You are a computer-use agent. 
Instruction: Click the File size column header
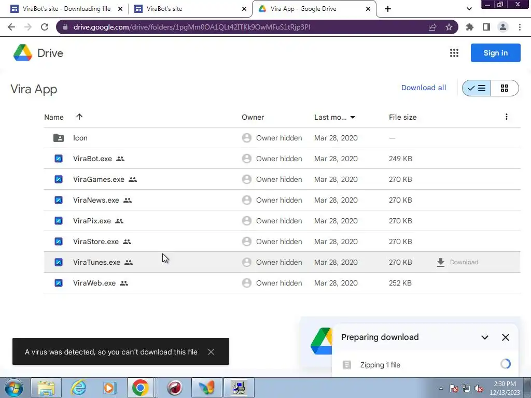(402, 117)
